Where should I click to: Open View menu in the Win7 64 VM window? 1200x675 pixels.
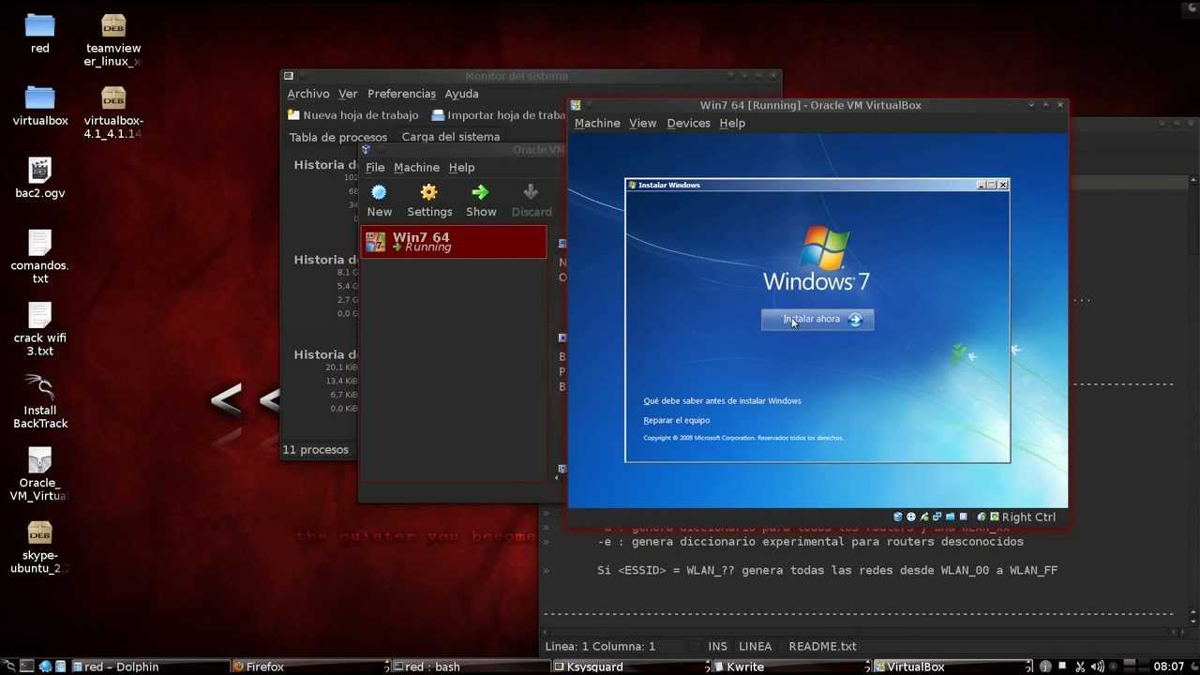click(642, 123)
